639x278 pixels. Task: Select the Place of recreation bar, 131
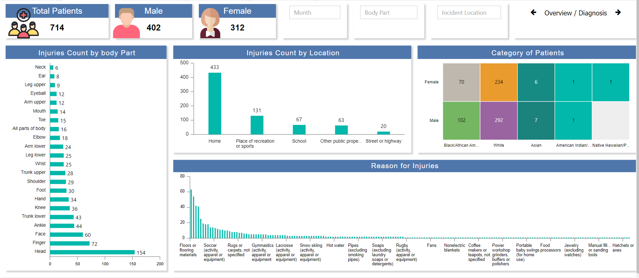coord(257,125)
